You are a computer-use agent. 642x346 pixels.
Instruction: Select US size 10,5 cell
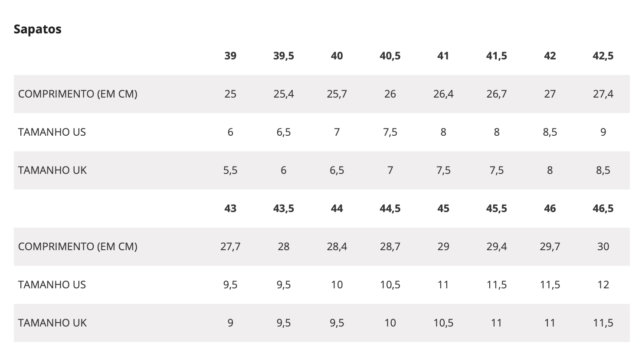pos(390,285)
